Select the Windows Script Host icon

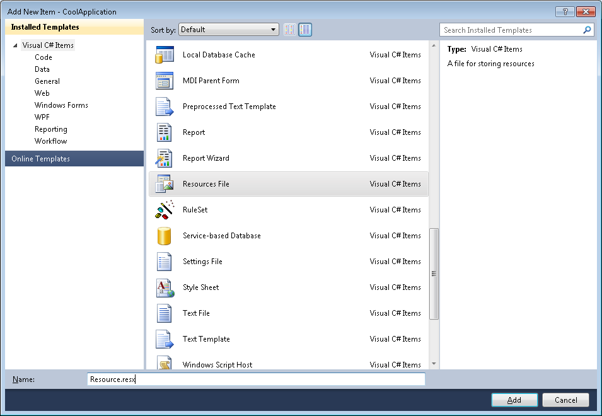165,362
